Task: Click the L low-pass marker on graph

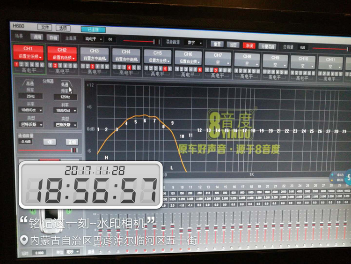Action: [x=172, y=167]
